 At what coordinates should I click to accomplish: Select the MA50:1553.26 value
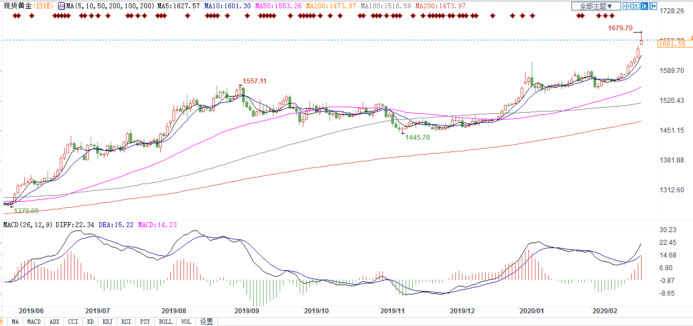pos(278,6)
